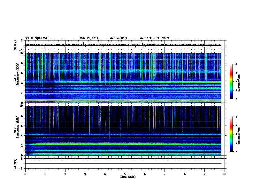The image size is (253, 195).
Task: Click time axis tick label "1"
Action: (x=45, y=174)
